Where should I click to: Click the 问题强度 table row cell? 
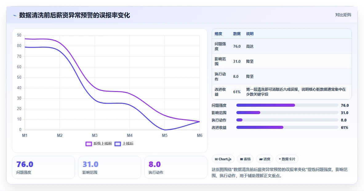[220, 46]
